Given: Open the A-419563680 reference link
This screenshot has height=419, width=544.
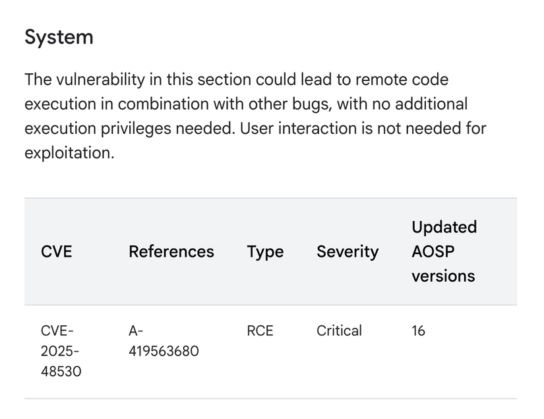Looking at the screenshot, I should (x=164, y=342).
